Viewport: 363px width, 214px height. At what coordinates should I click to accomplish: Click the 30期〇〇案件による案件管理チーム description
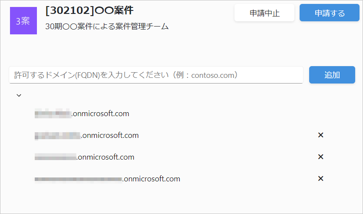(107, 27)
